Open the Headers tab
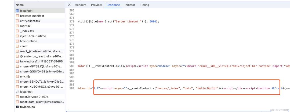Image resolution: width=290 pixels, height=112 pixels. (x=81, y=5)
